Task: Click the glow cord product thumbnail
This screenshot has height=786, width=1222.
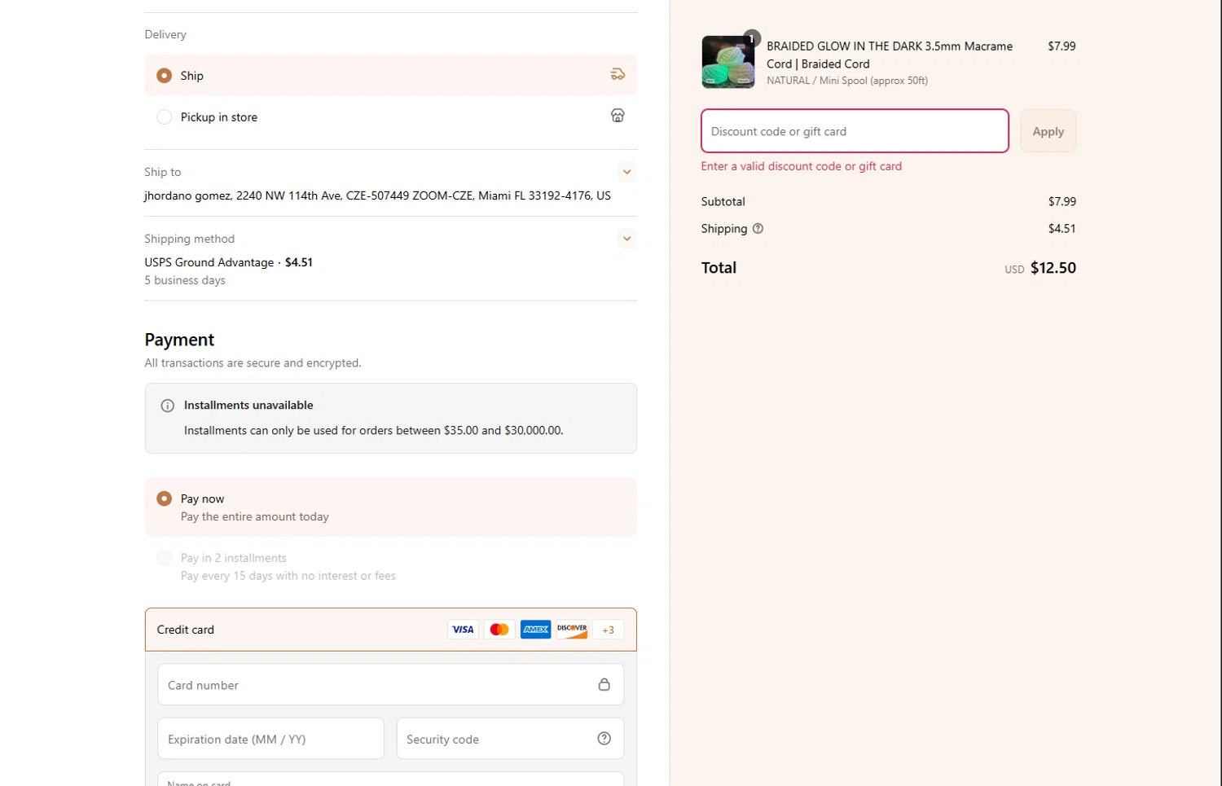Action: coord(728,62)
